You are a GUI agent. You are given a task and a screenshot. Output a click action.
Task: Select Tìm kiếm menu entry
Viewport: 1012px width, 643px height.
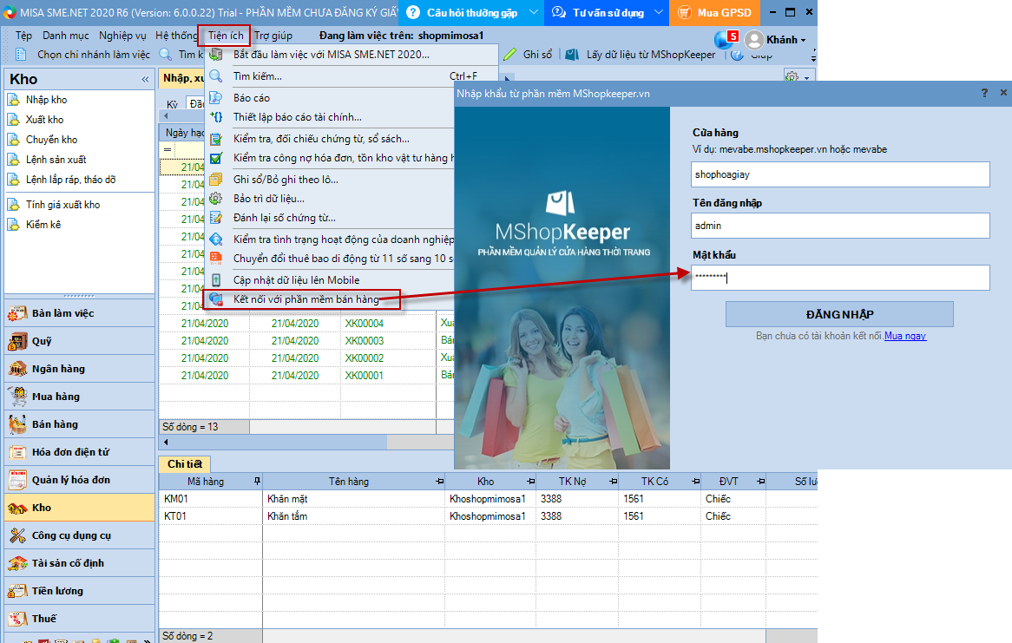258,76
